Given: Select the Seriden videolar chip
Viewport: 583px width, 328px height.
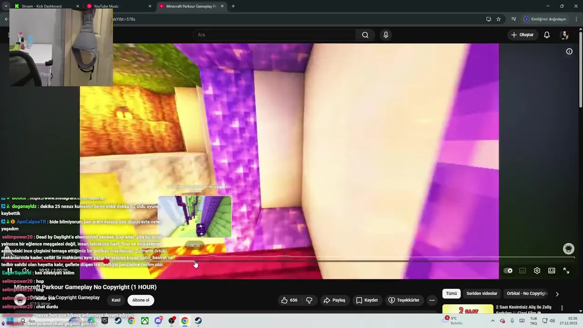Looking at the screenshot, I should coord(482,294).
